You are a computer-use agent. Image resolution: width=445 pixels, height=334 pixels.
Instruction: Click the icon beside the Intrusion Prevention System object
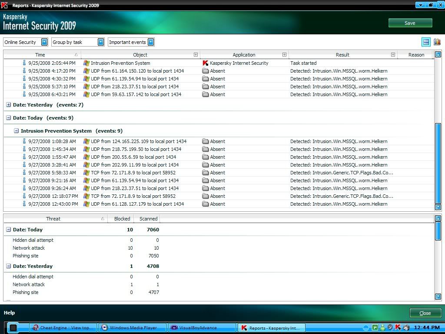point(86,63)
